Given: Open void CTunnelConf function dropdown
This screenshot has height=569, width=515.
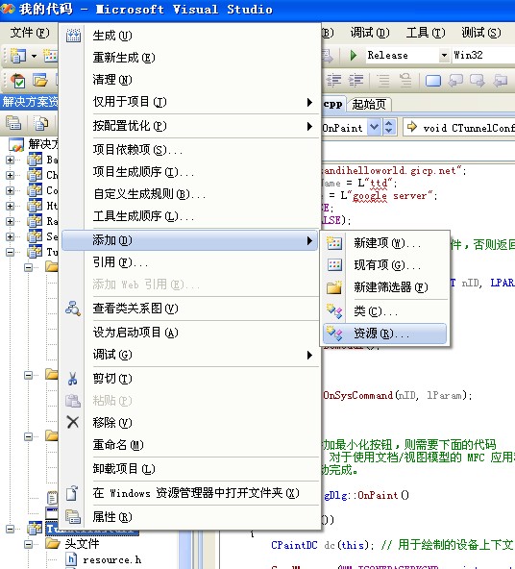Looking at the screenshot, I should pos(460,128).
